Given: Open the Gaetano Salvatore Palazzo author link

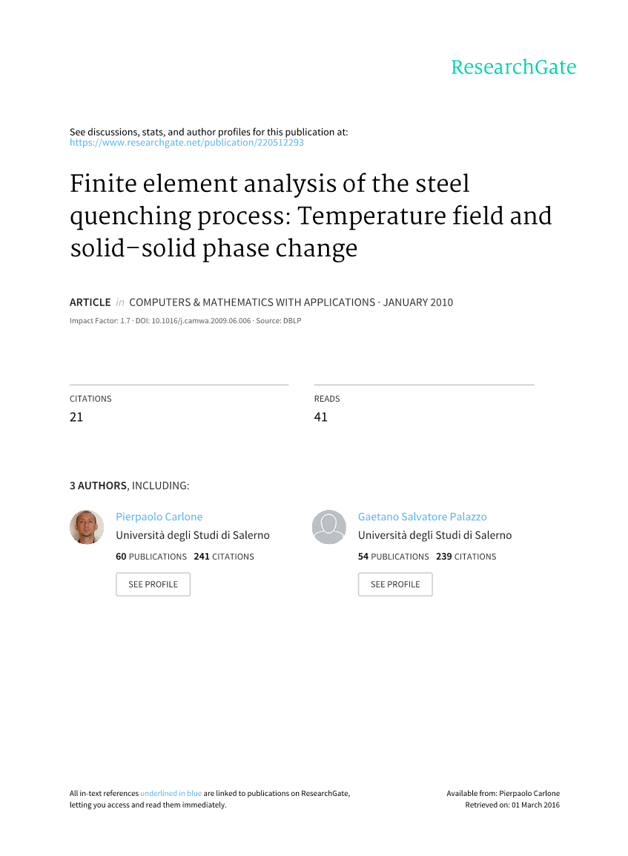Looking at the screenshot, I should coord(422,517).
